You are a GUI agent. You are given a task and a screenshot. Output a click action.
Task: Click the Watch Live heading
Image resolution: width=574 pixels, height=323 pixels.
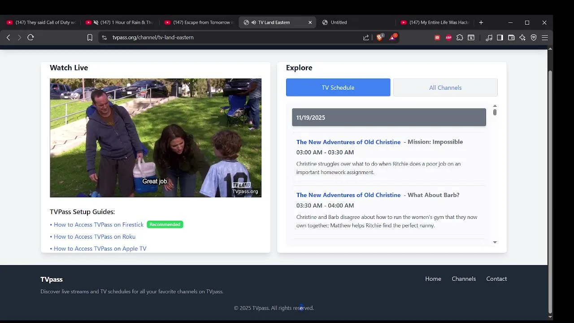[69, 68]
